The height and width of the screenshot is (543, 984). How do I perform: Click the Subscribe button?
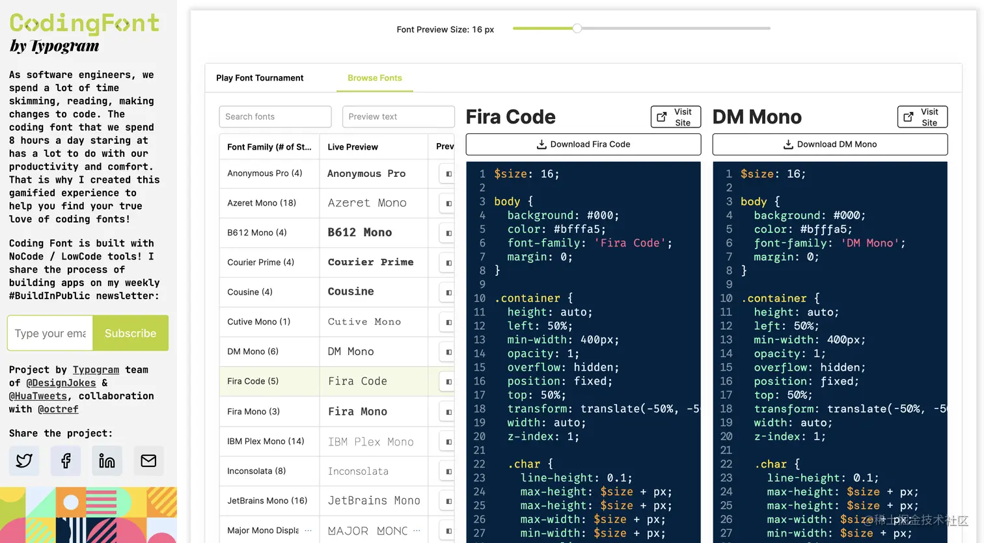tap(130, 333)
